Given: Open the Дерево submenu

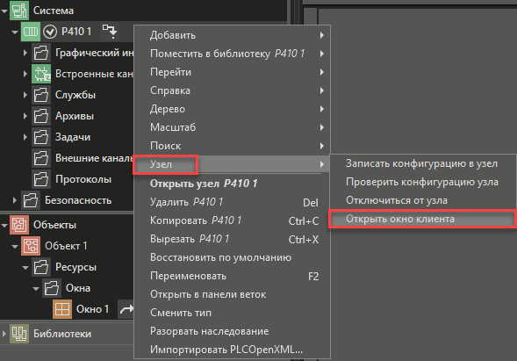Looking at the screenshot, I should [232, 109].
